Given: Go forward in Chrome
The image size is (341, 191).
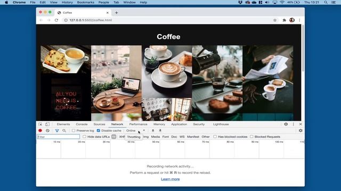Looking at the screenshot, I should (48, 20).
